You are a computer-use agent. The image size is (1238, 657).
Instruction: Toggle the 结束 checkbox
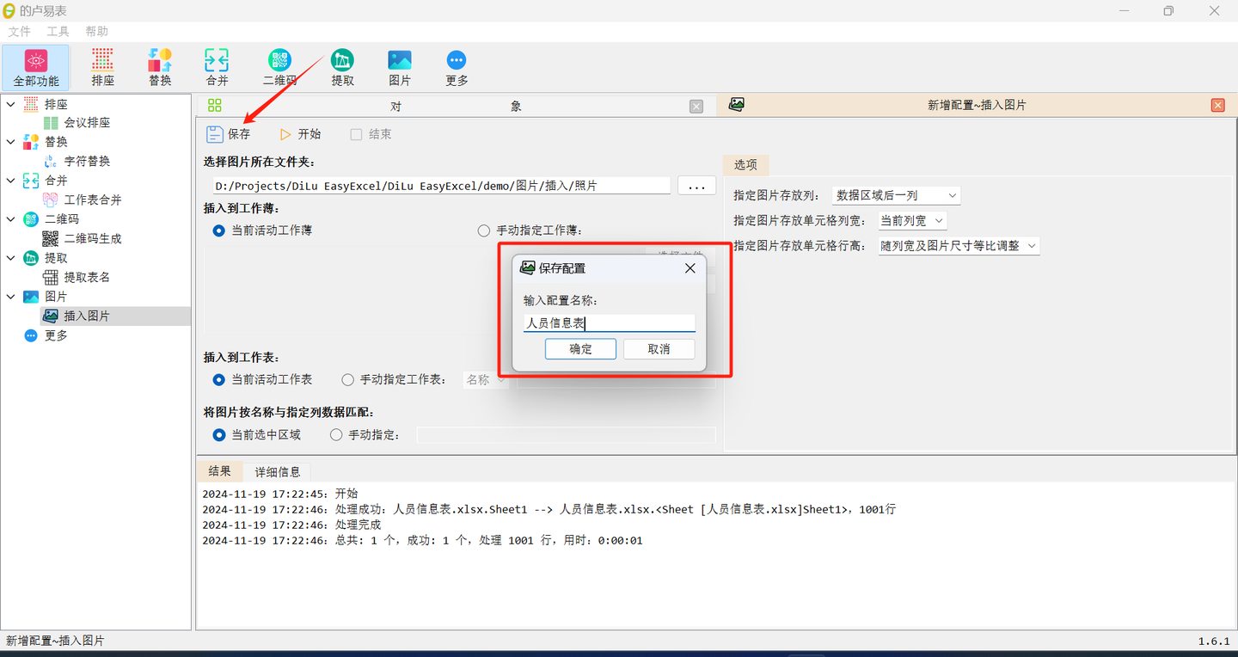coord(356,134)
